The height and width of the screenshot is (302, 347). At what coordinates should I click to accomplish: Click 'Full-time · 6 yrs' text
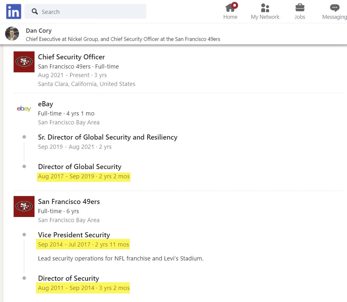coord(59,211)
